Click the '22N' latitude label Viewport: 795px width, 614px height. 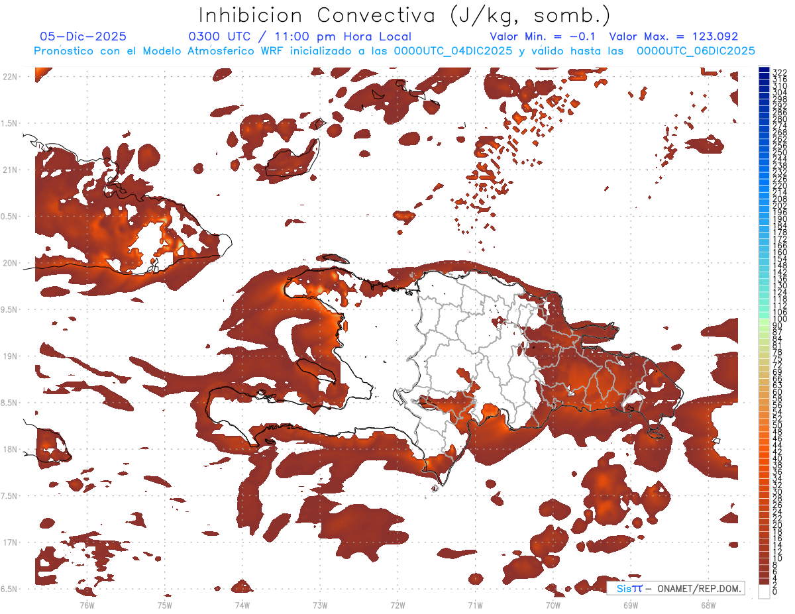[10, 77]
